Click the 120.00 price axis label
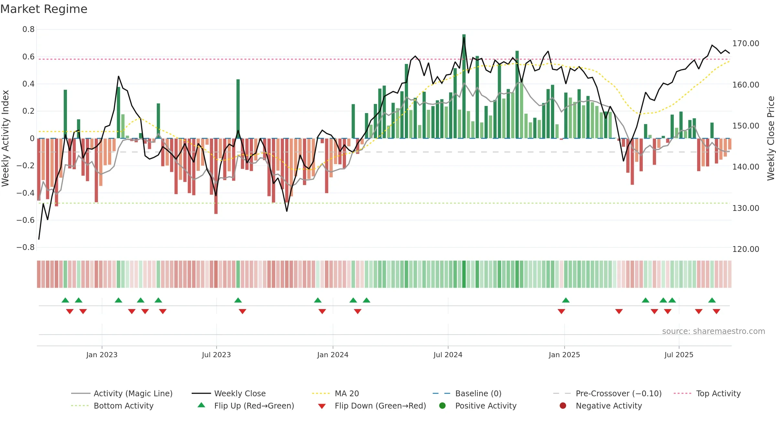The image size is (776, 436). click(x=746, y=249)
